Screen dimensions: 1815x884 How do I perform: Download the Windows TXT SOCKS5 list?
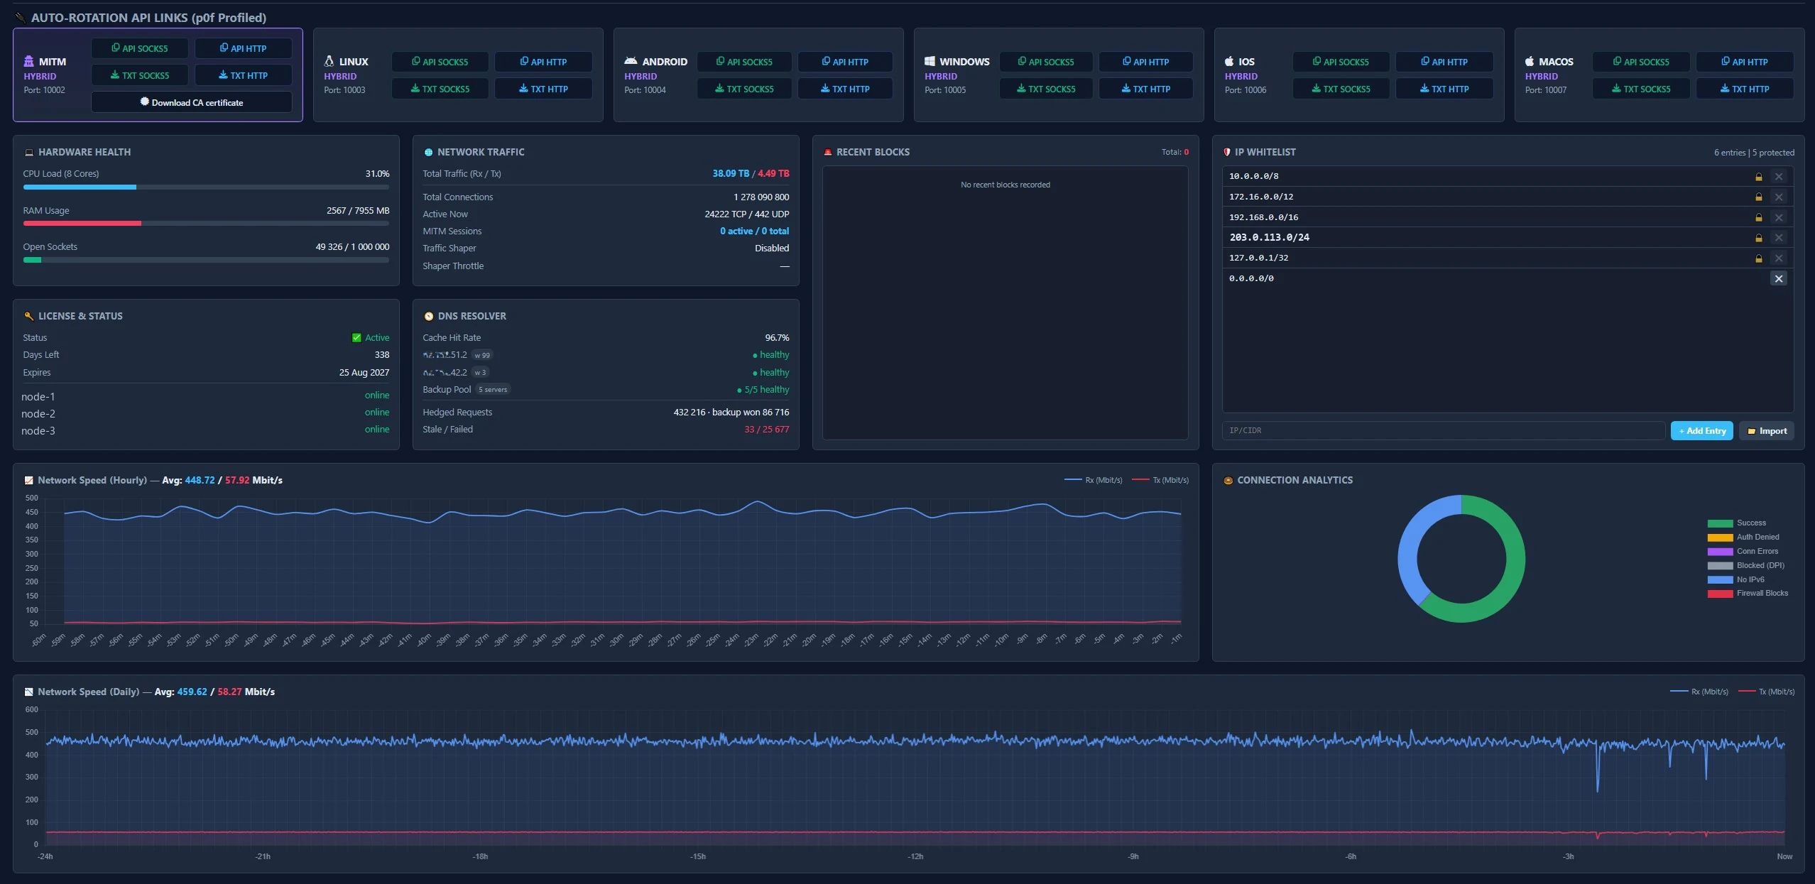point(1046,89)
